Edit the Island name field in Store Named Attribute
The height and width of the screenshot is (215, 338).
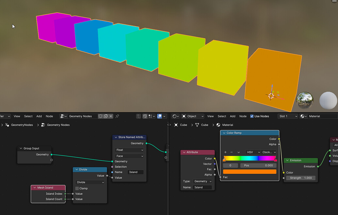click(x=136, y=172)
